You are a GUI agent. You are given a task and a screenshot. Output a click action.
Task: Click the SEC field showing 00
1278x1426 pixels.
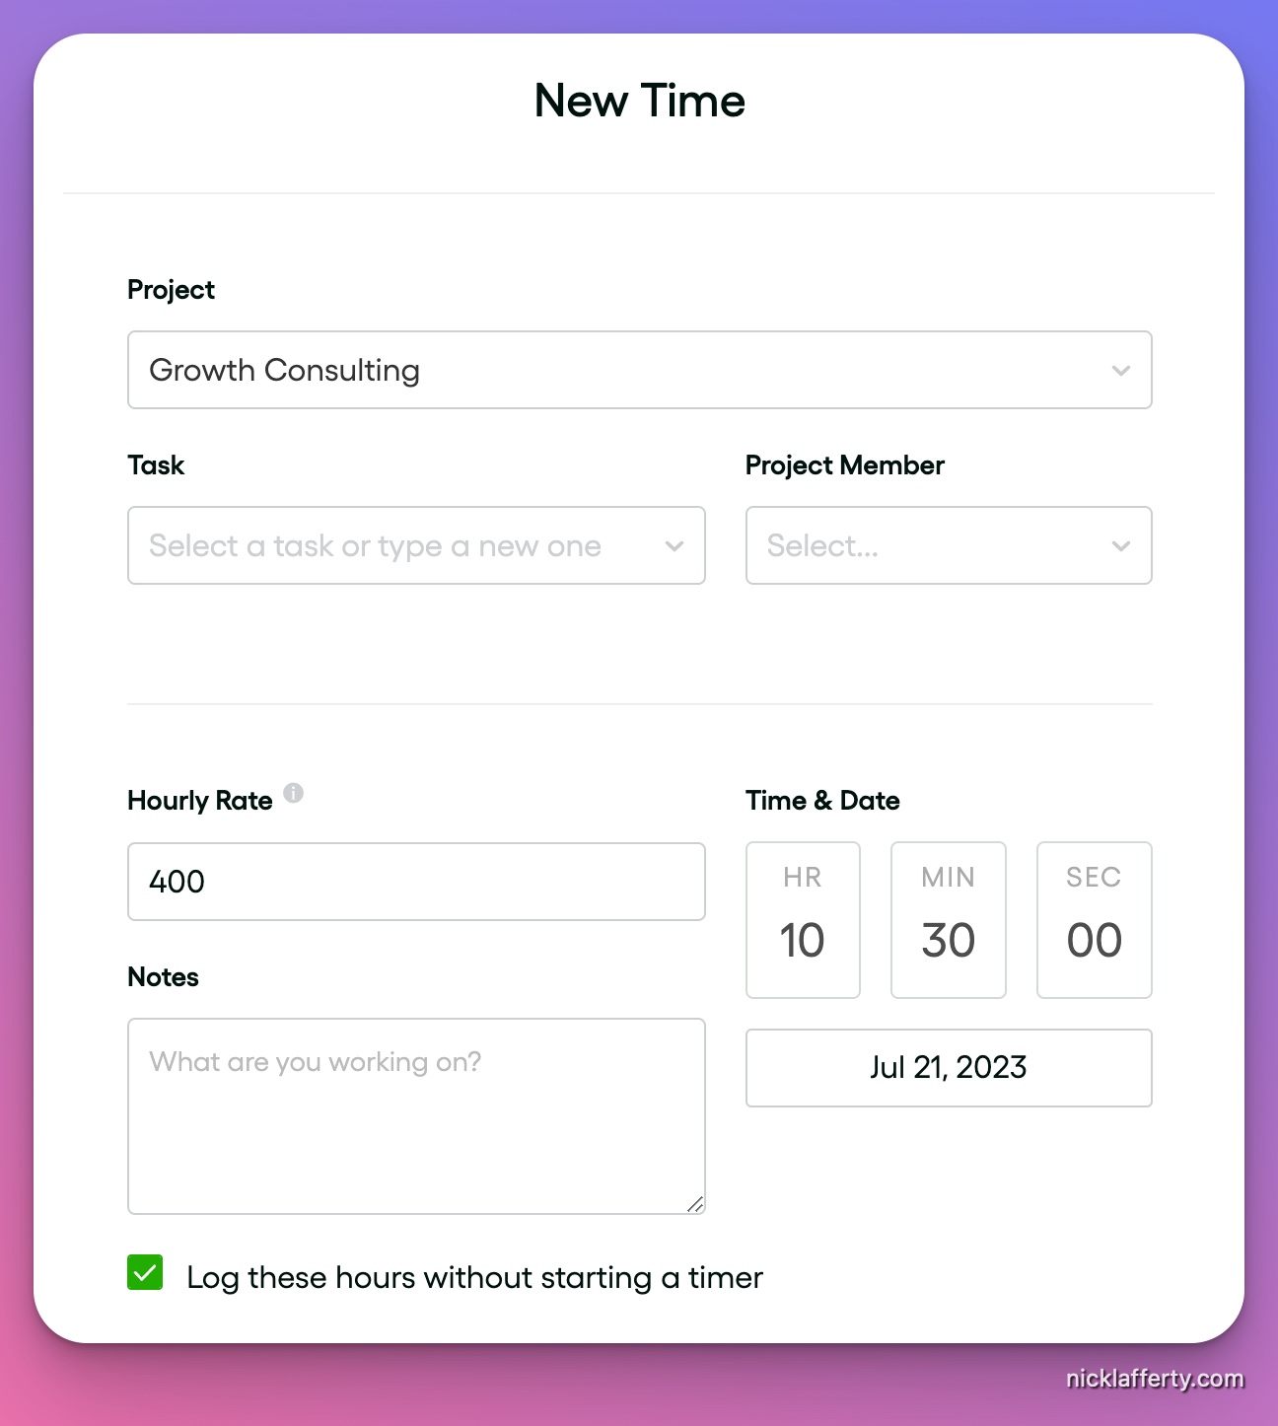pyautogui.click(x=1093, y=940)
